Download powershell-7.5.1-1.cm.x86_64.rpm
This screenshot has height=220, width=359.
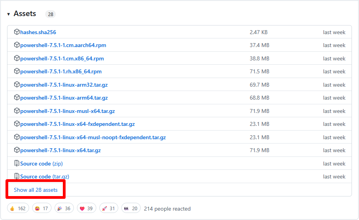(x=62, y=58)
